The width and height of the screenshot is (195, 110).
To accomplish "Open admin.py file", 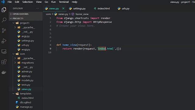I will (x=27, y=71).
